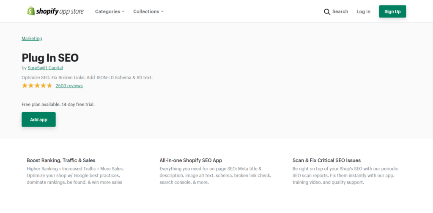Click the Shopify app store logo

coord(55,11)
